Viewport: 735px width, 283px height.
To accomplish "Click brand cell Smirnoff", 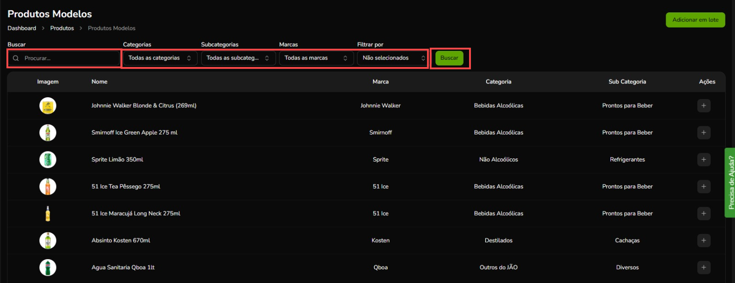I will (x=380, y=133).
